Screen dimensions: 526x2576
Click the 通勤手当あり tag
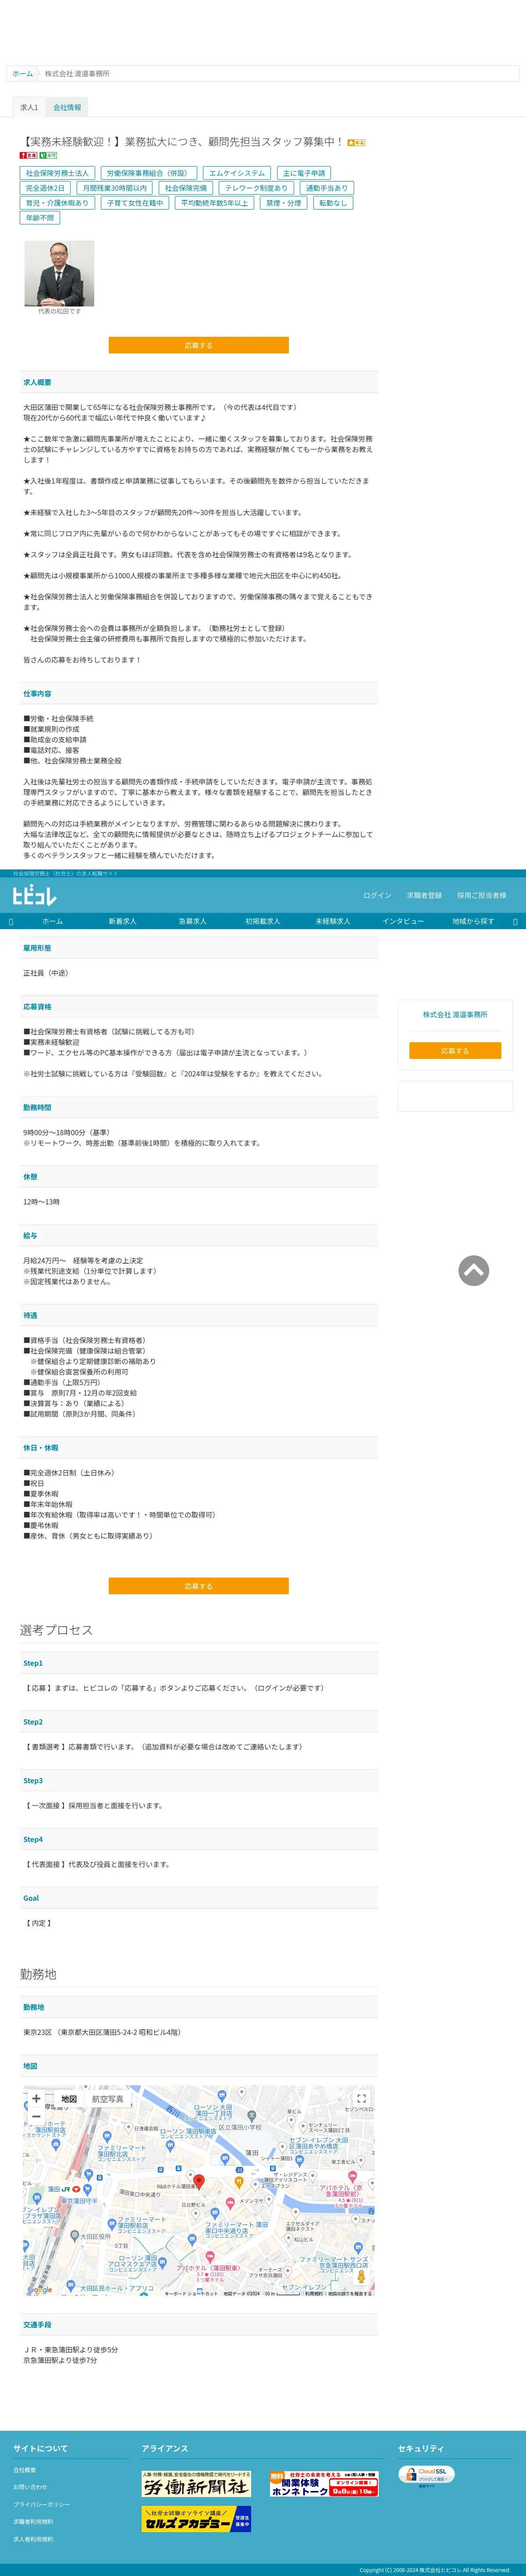pyautogui.click(x=327, y=188)
